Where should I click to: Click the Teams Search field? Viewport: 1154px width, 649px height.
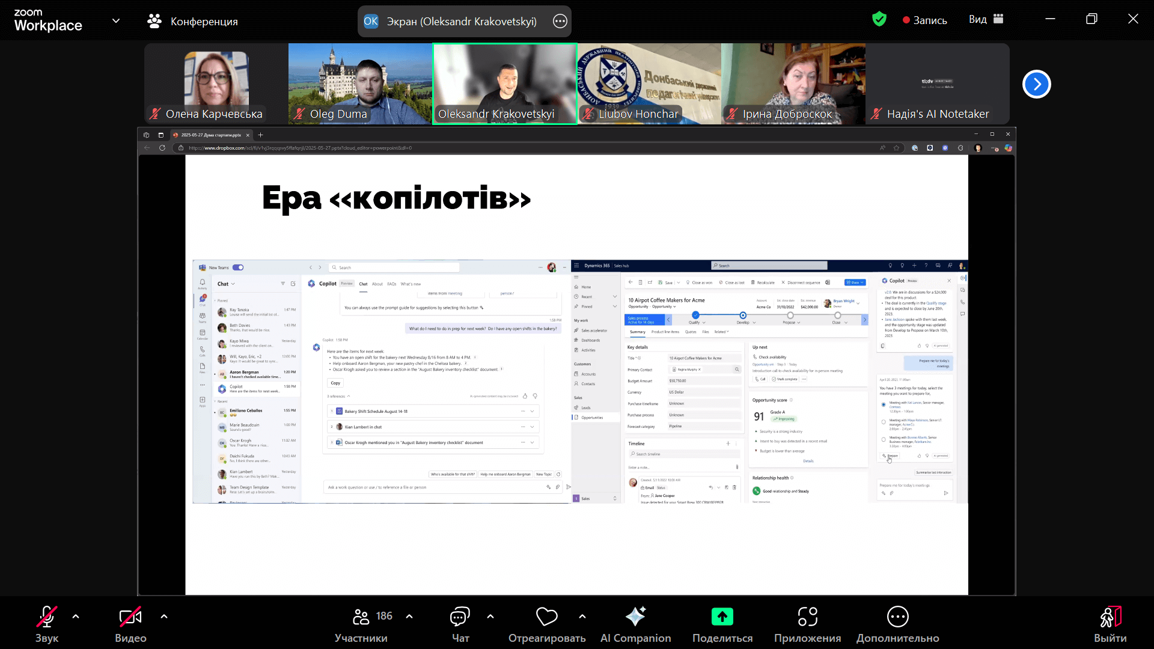point(394,267)
